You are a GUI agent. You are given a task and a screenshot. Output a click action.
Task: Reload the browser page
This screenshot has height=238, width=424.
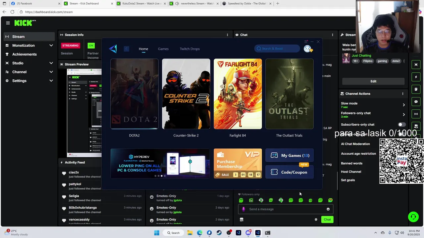point(12,12)
